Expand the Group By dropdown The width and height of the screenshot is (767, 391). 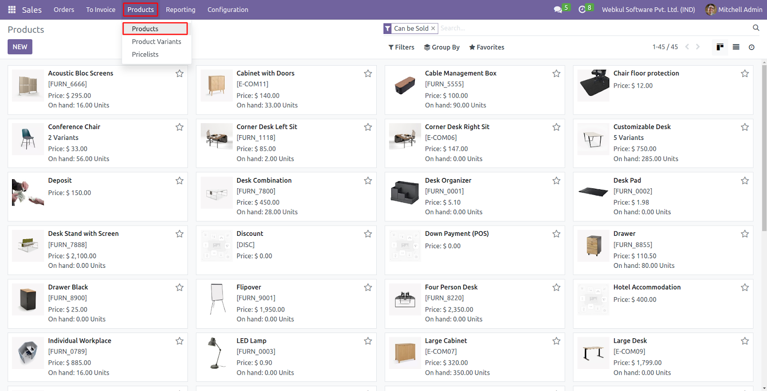(442, 47)
